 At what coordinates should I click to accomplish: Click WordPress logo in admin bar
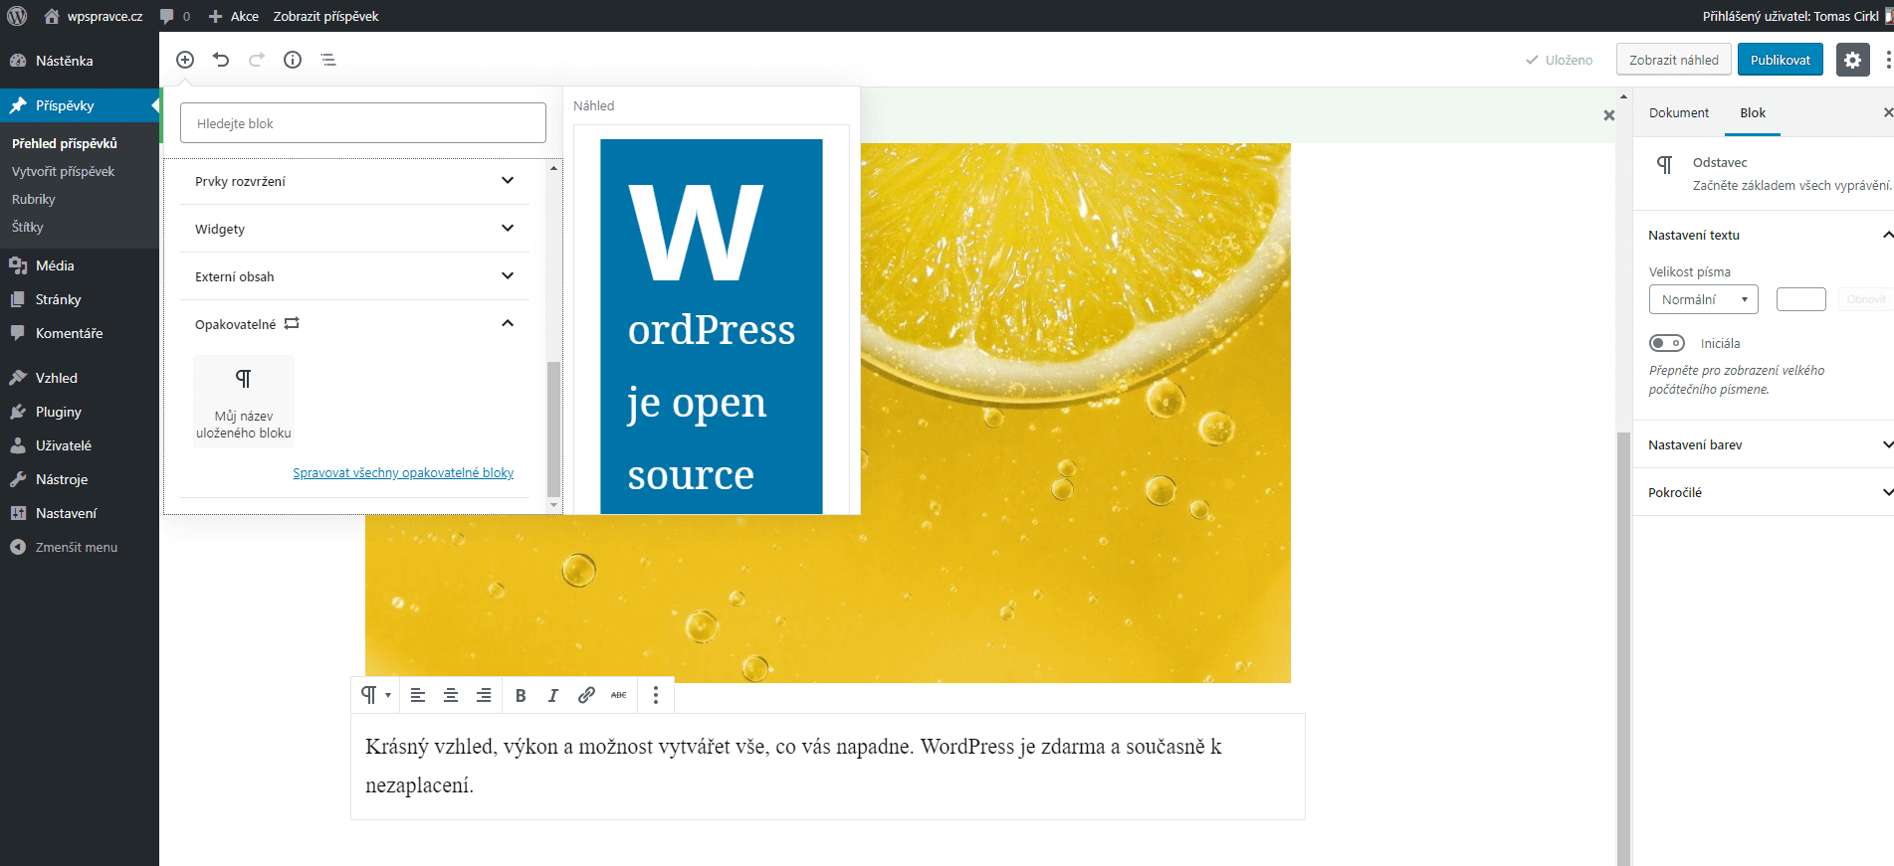coord(17,16)
